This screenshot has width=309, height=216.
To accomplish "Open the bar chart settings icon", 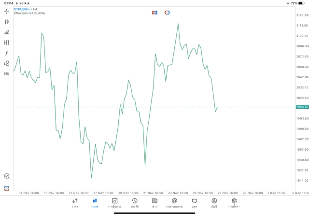I will click(6, 32).
